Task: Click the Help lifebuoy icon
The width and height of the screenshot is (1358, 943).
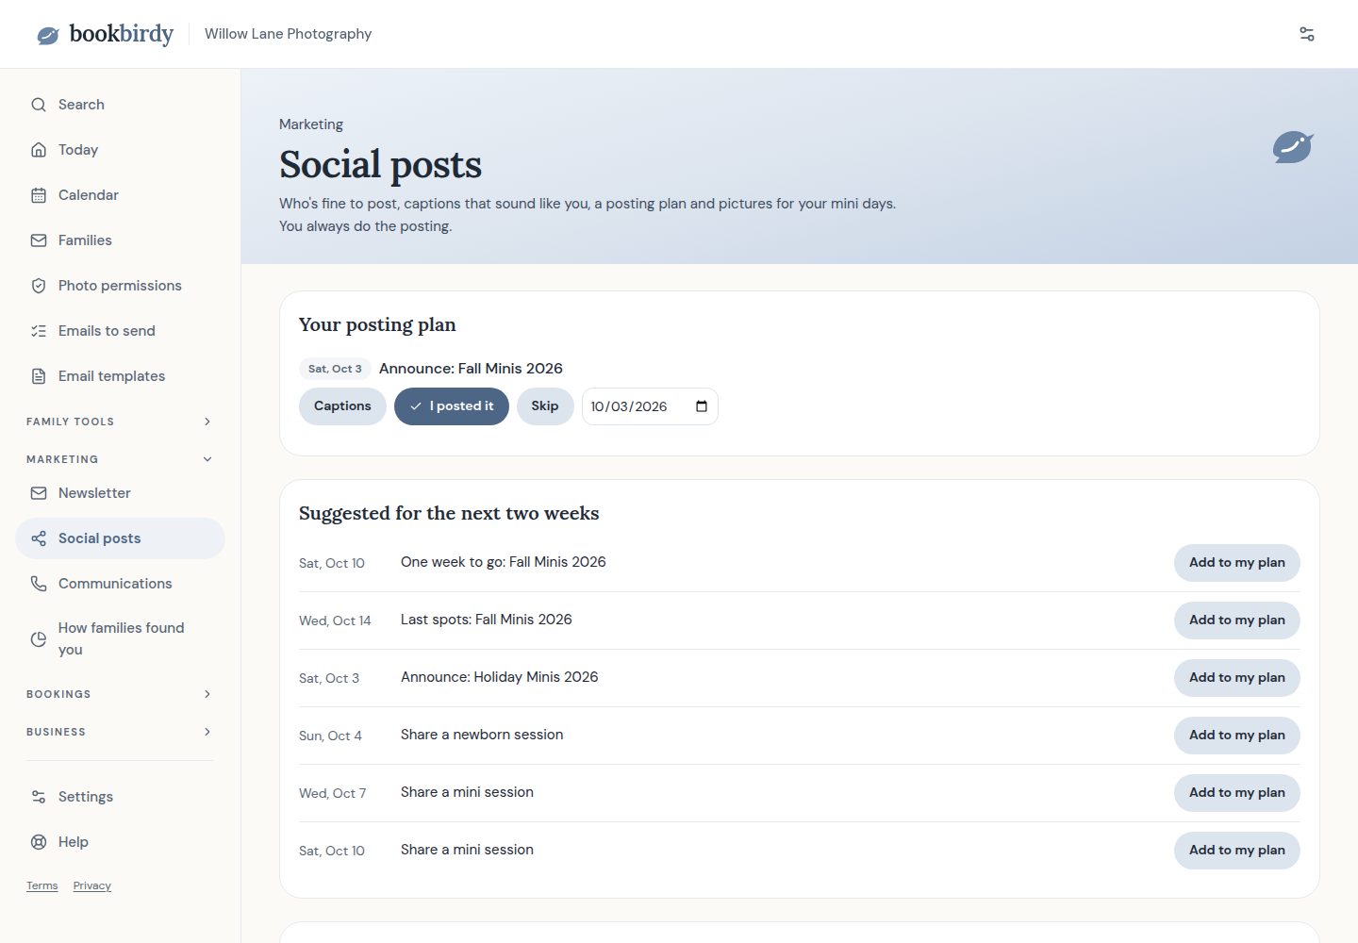Action: [x=39, y=842]
